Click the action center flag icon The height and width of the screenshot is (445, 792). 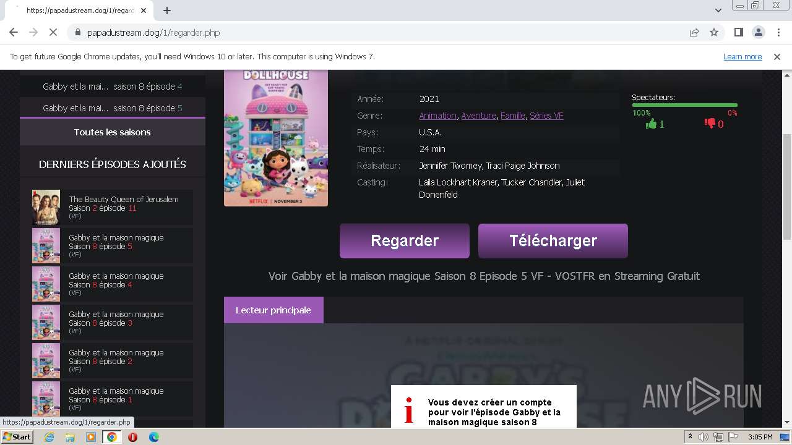(732, 437)
